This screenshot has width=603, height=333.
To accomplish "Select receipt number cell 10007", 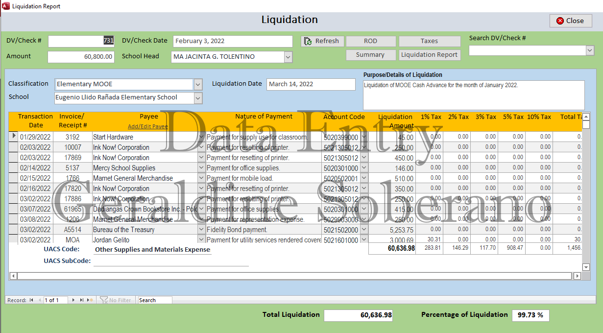I will pos(72,147).
